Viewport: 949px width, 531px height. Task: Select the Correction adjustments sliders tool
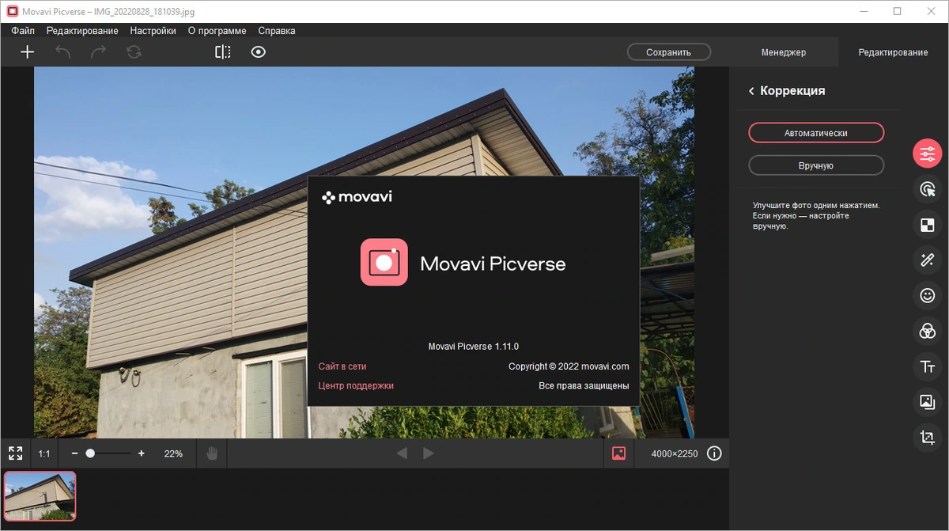[x=928, y=154]
